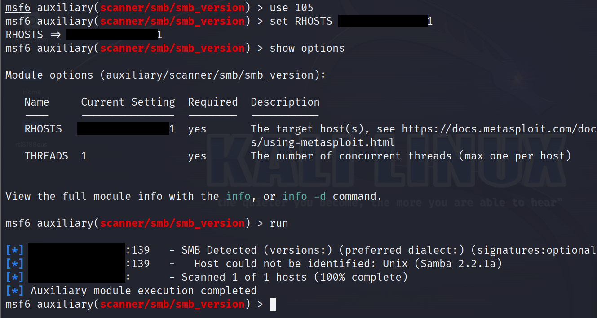Click the 'Required' column header
Image resolution: width=597 pixels, height=318 pixels.
coord(213,102)
